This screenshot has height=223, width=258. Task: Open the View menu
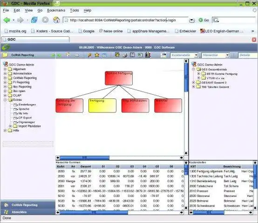tap(29, 10)
